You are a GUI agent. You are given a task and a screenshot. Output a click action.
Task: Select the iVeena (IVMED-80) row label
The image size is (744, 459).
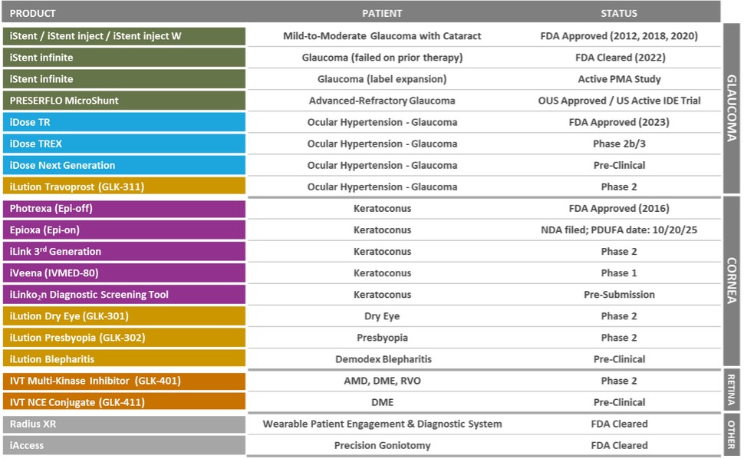point(124,273)
